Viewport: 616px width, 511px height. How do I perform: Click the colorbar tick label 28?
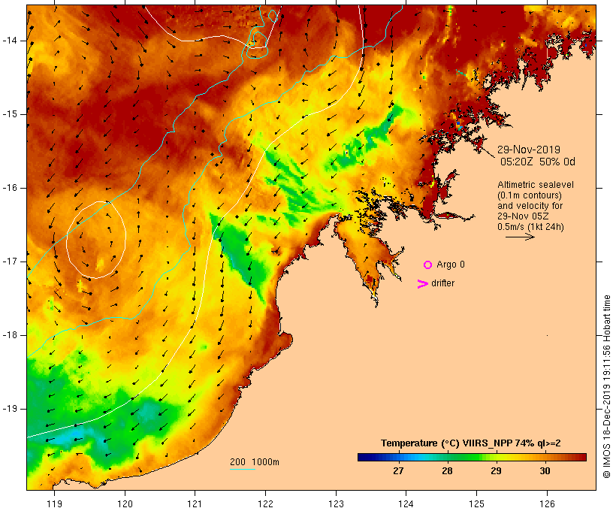coord(447,471)
